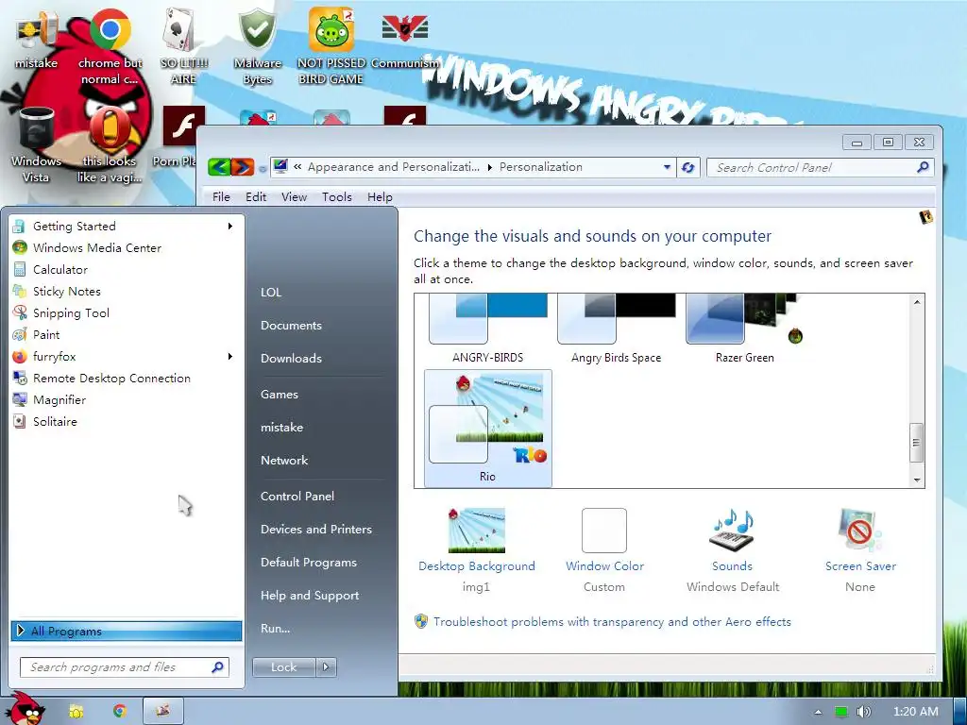Click the red bird Start button
This screenshot has width=967, height=725.
pyautogui.click(x=25, y=709)
